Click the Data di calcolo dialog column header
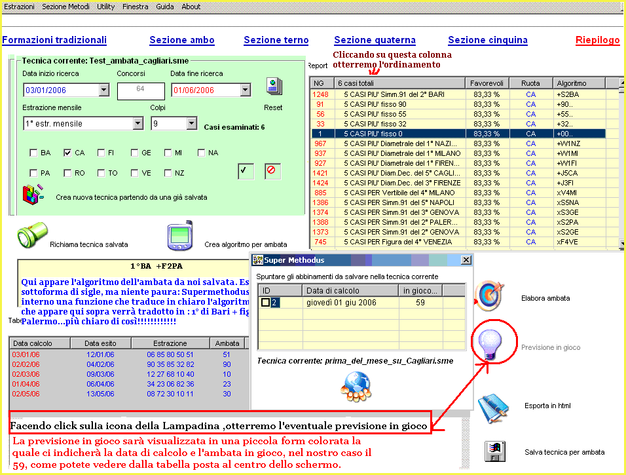The width and height of the screenshot is (626, 475). 350,290
